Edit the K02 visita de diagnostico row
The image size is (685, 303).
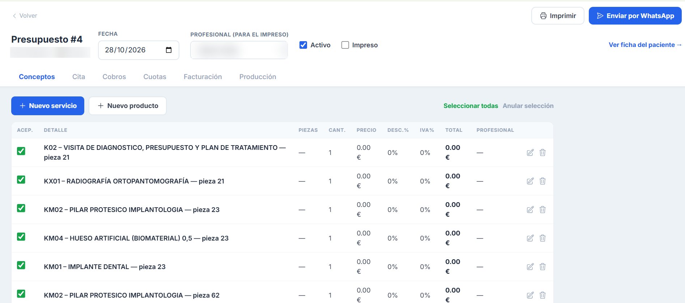[530, 152]
